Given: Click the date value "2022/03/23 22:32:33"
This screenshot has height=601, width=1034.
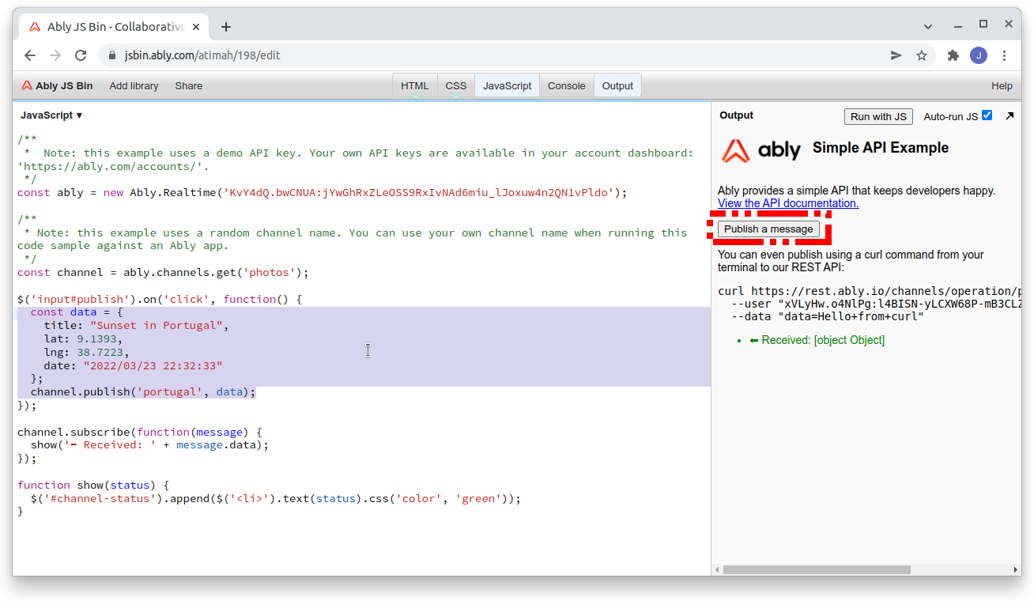Looking at the screenshot, I should tap(153, 366).
